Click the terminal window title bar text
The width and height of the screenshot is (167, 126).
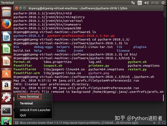[78, 8]
